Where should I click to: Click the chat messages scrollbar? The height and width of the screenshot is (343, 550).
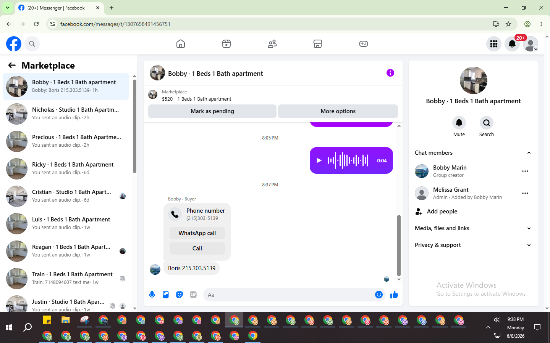tap(399, 245)
